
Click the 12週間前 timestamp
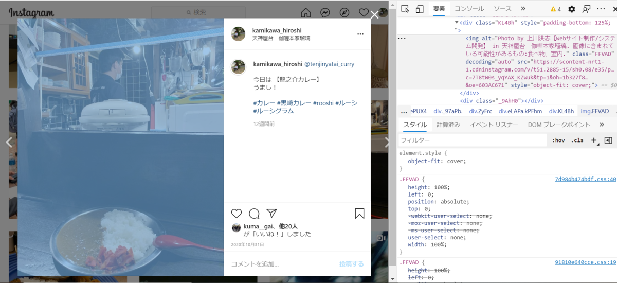264,124
